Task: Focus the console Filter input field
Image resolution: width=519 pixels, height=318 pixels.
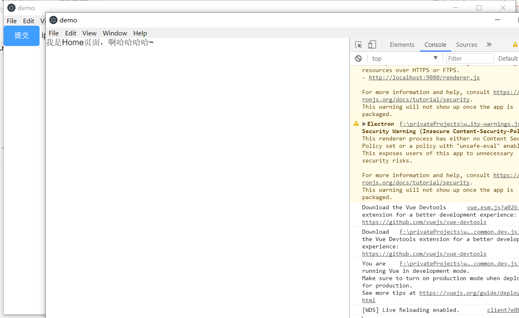Action: [x=470, y=58]
